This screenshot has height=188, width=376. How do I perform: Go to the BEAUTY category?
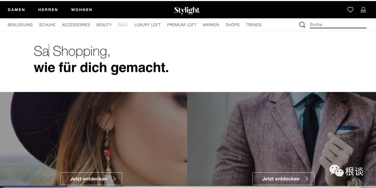[x=104, y=25]
